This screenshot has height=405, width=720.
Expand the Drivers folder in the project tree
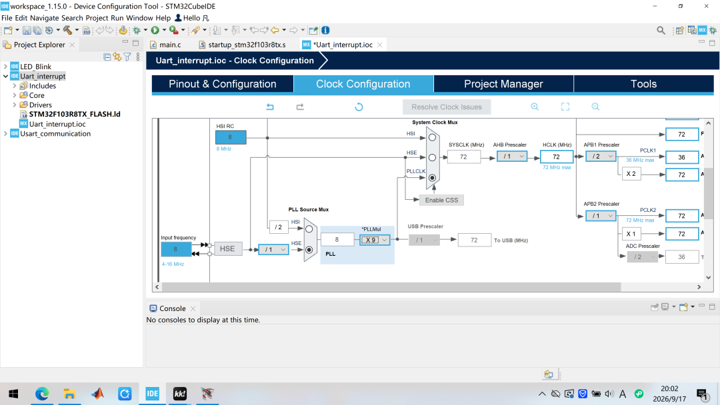click(15, 105)
